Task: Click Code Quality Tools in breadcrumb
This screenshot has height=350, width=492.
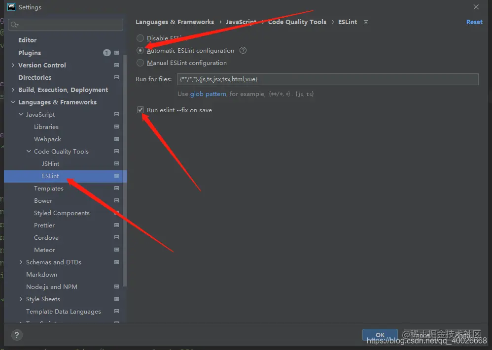Action: [297, 22]
